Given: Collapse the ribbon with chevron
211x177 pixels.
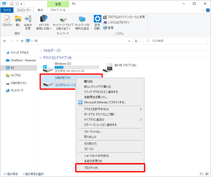Looking at the screenshot, I should (203, 10).
